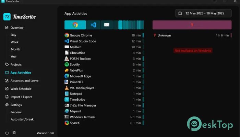Screen dimensions: 240x137
Task: Open the 12 May 2025 - 18 May 2025 date picker
Action: tap(203, 13)
